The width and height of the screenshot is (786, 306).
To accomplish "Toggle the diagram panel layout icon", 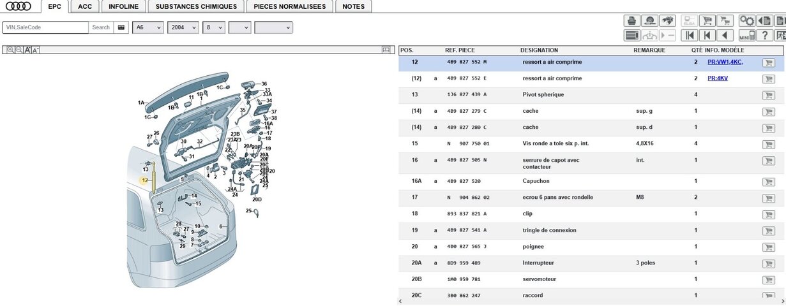I will point(386,50).
